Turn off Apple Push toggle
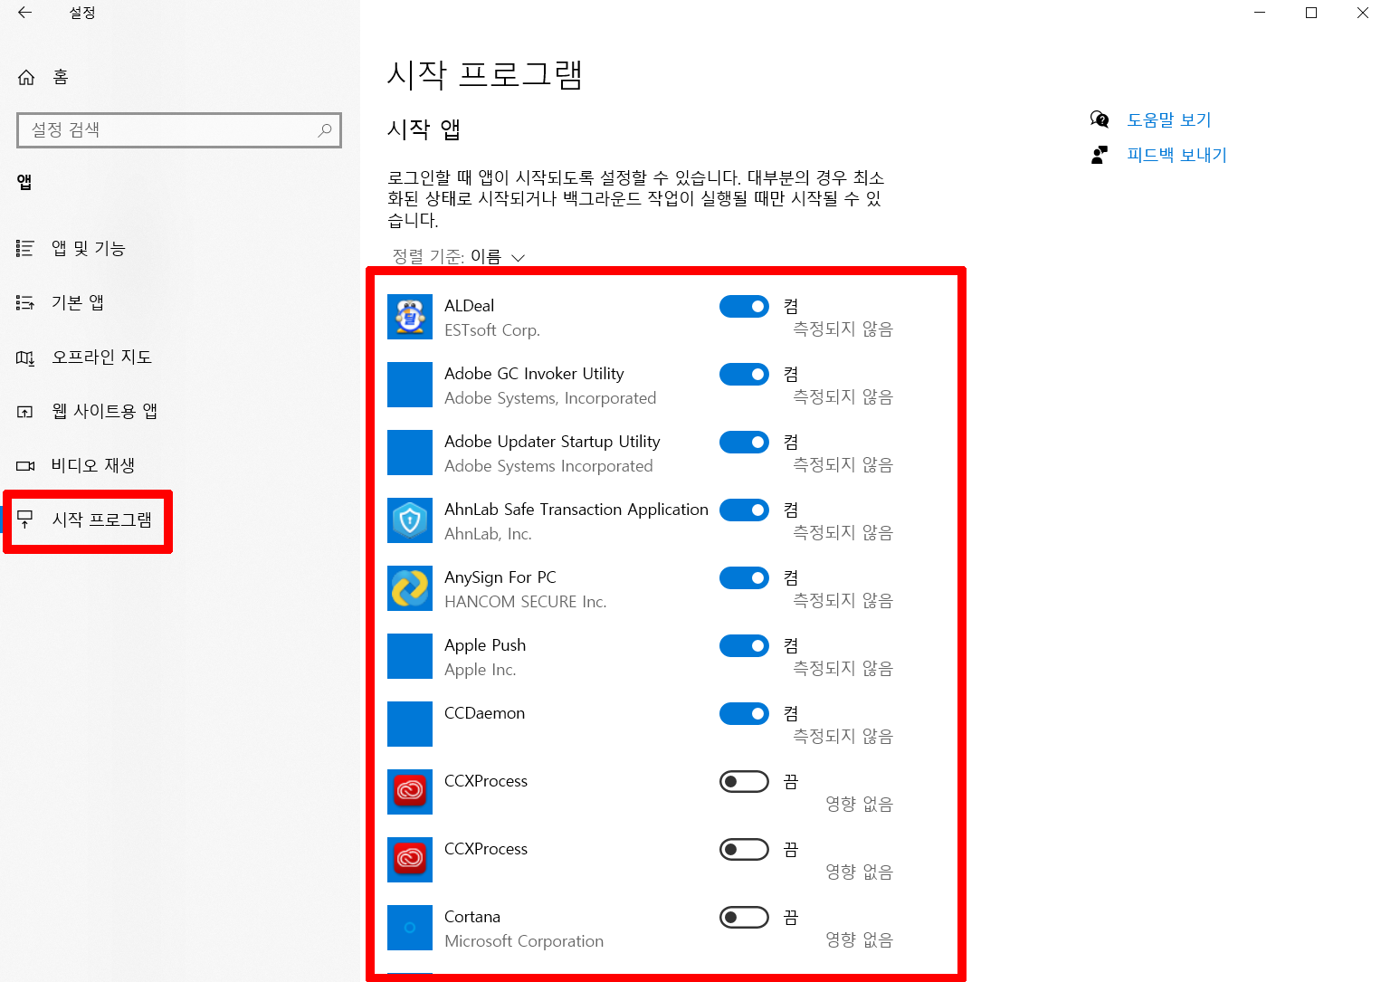1381x982 pixels. 744,646
